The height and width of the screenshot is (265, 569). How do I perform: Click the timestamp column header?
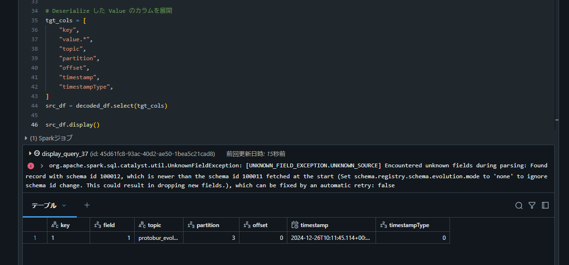pyautogui.click(x=331, y=225)
